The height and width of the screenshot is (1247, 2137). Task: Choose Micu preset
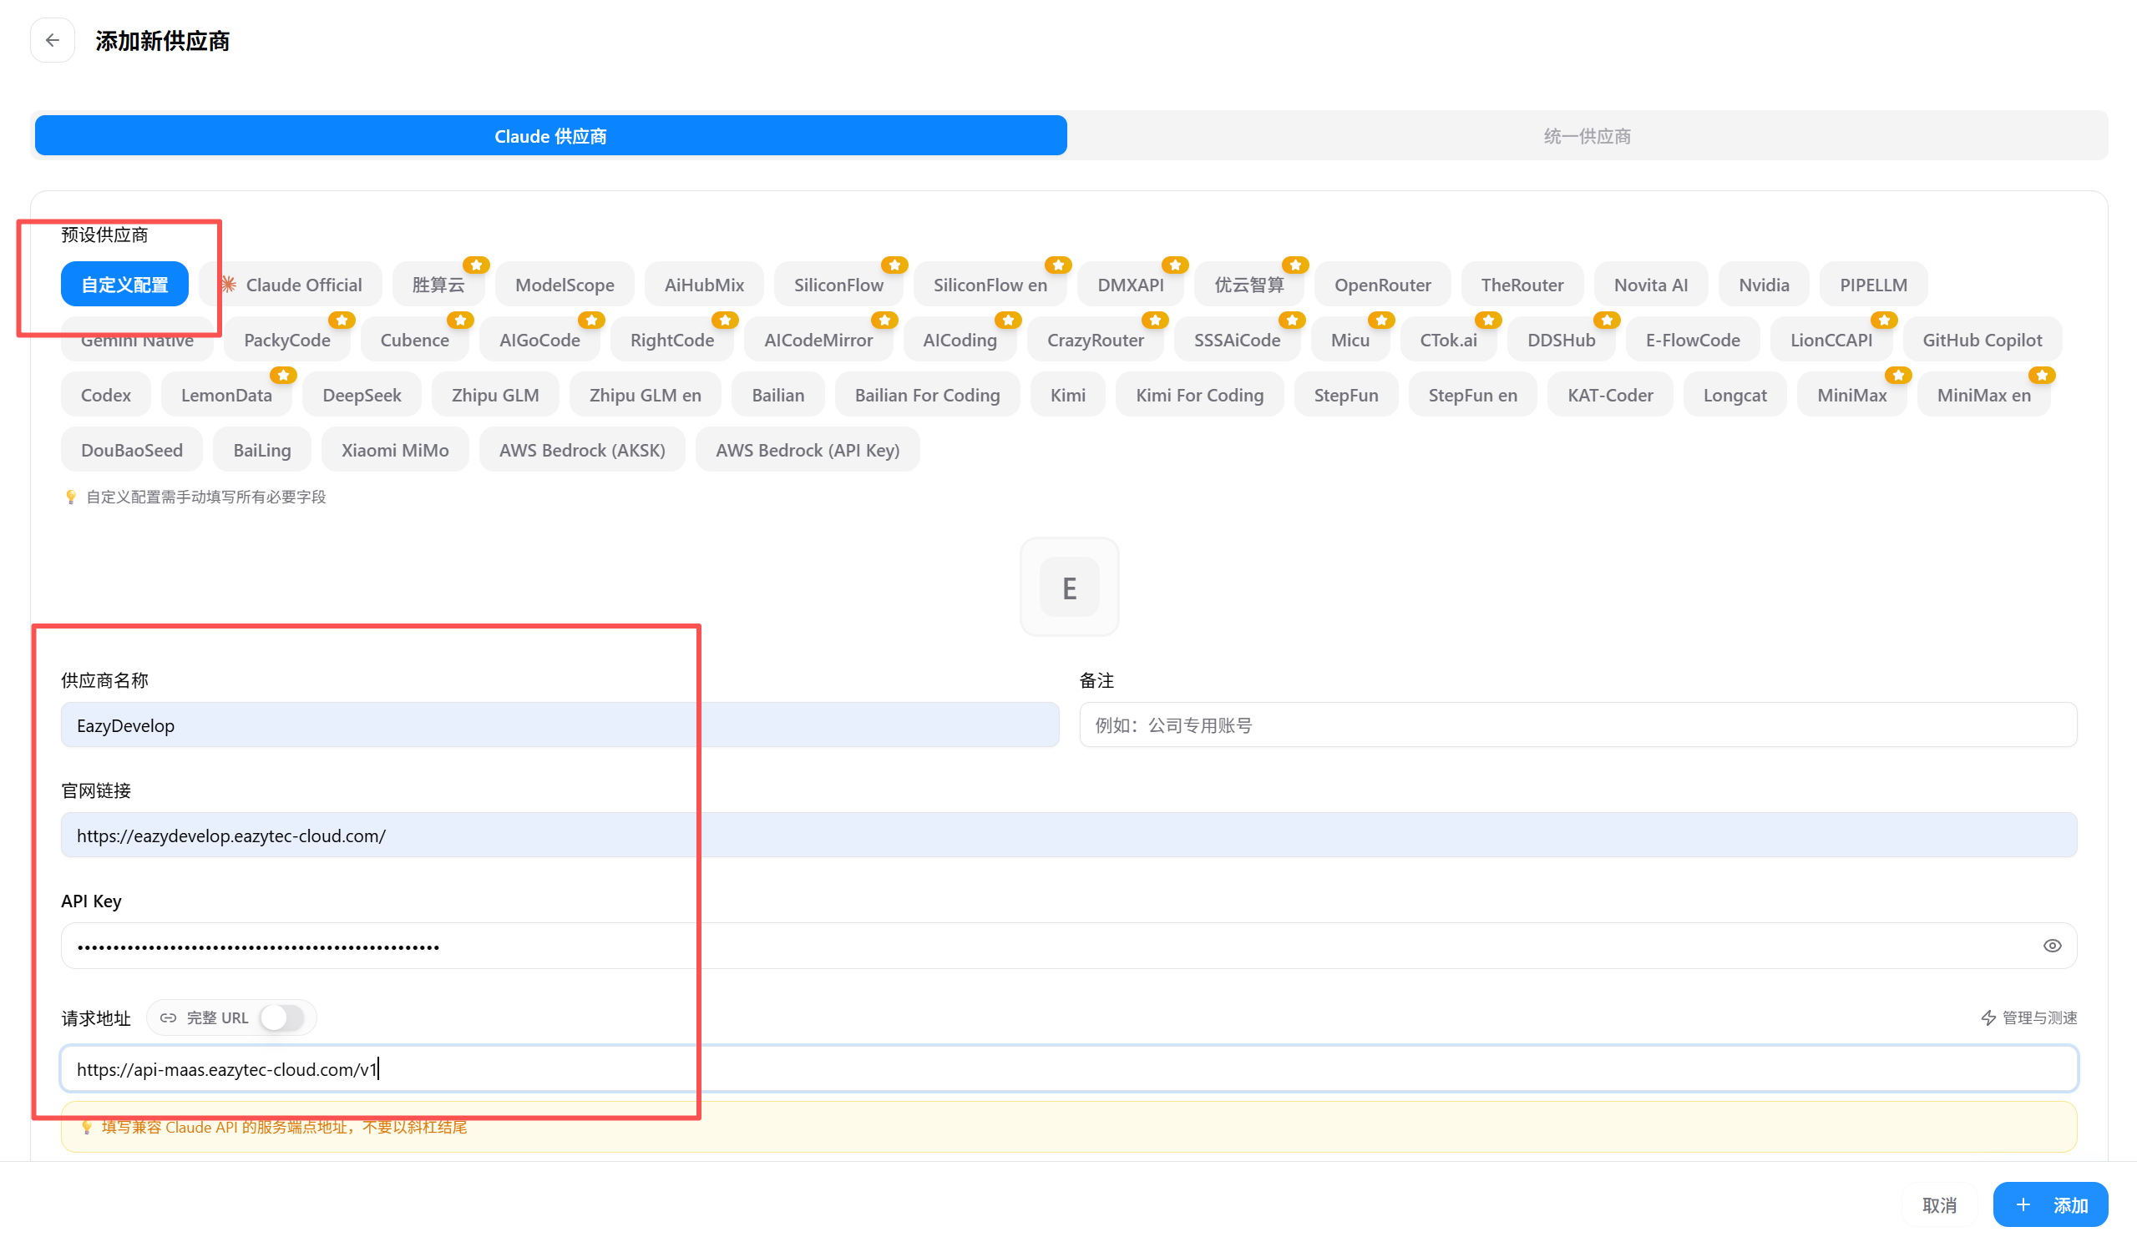[x=1350, y=339]
